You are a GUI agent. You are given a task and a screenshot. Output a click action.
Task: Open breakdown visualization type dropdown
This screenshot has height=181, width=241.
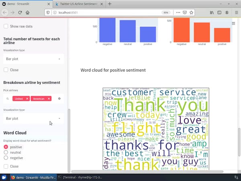point(33,119)
